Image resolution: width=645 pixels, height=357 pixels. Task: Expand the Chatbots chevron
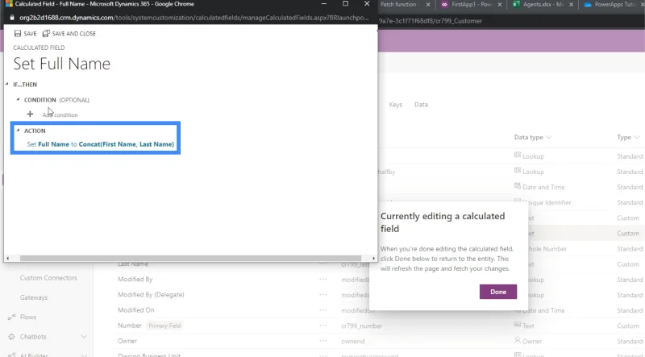point(84,336)
